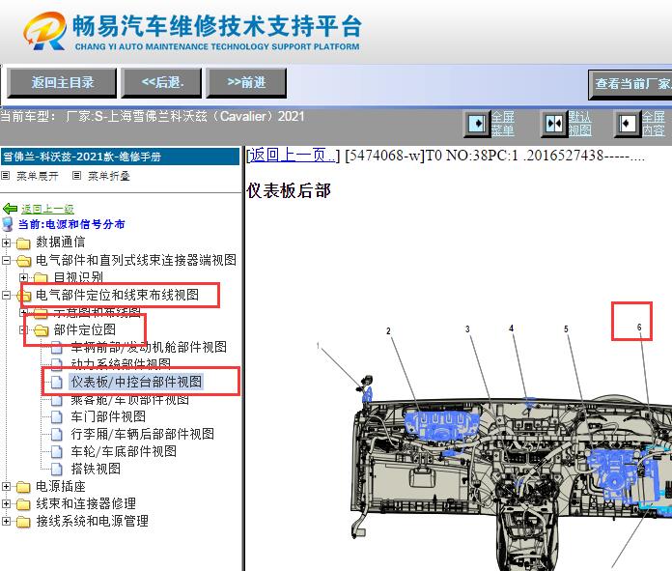
Task: Click the 默认视图 icon
Action: 554,124
